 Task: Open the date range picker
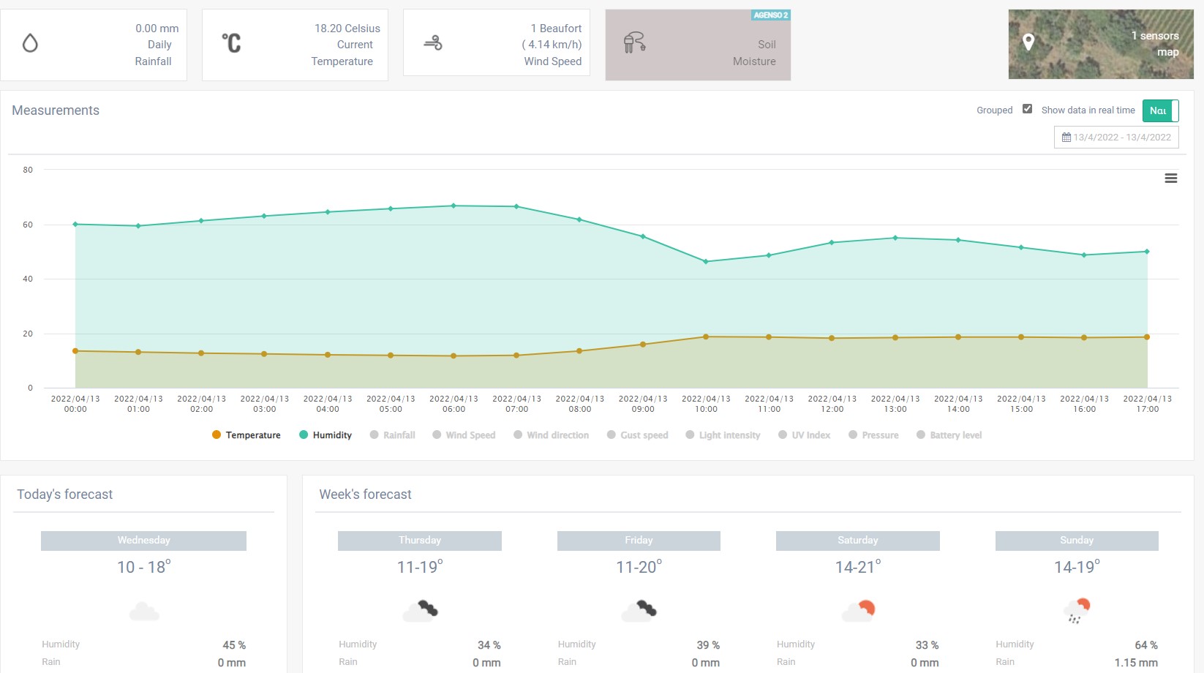(x=1116, y=138)
